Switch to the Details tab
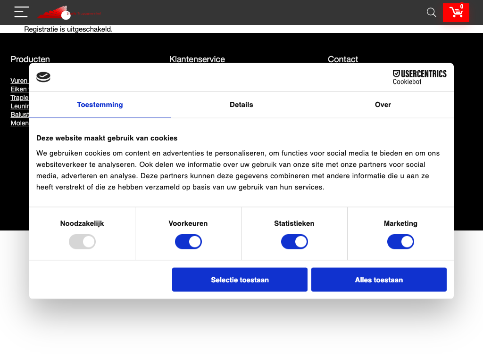Screen dimensions: 483x362 tap(241, 105)
